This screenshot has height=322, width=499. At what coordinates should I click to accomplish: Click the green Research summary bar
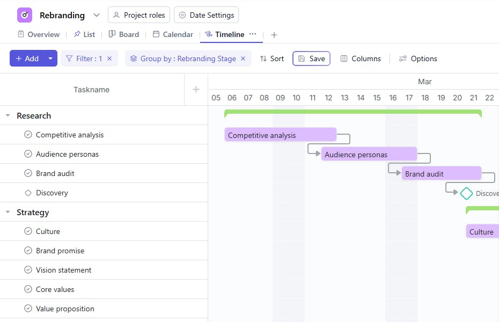[x=353, y=112]
